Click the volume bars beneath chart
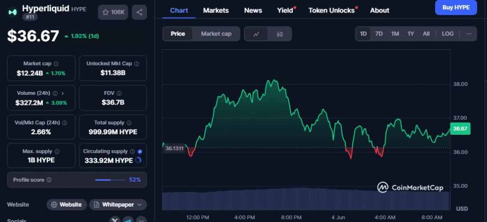 [x=306, y=199]
